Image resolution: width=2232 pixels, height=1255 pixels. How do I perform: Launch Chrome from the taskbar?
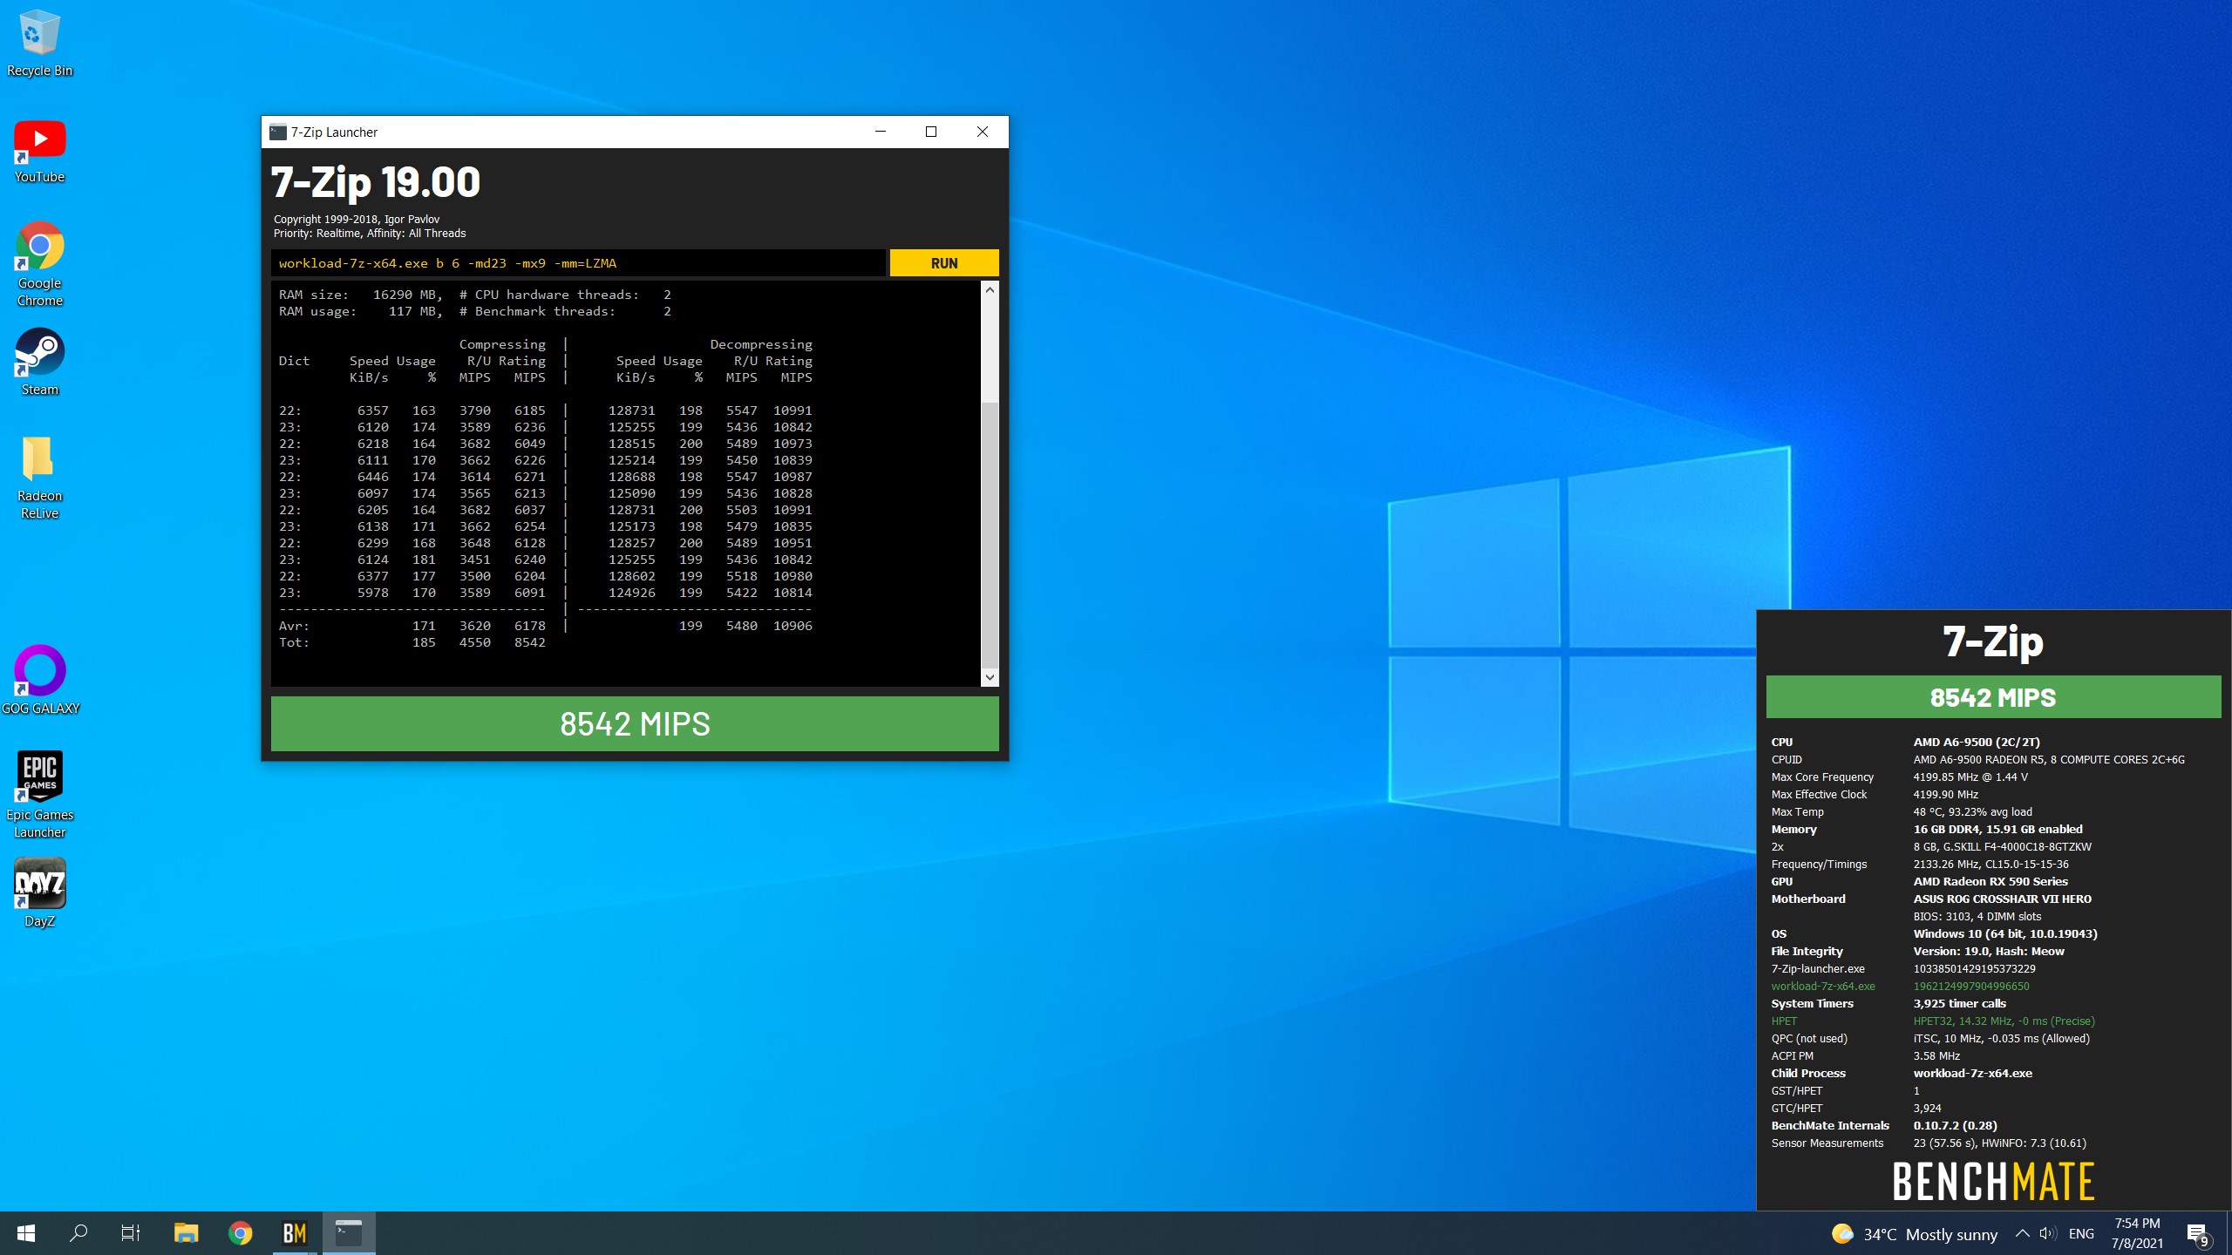point(241,1233)
